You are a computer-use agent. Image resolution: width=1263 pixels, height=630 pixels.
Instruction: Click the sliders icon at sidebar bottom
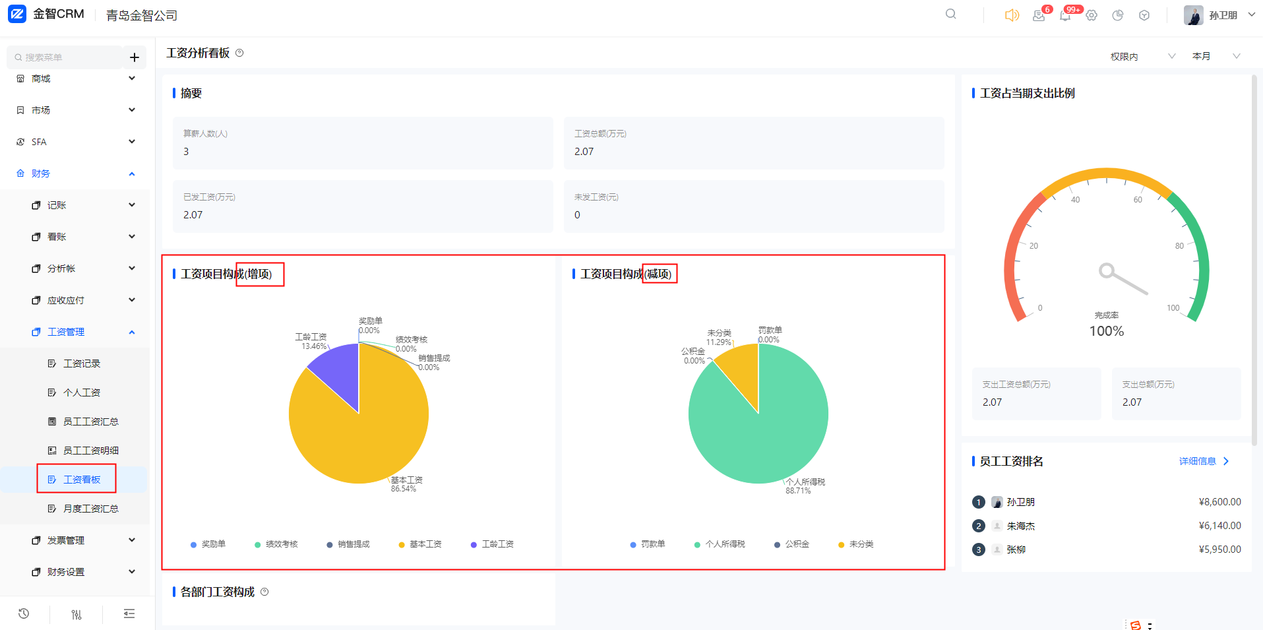pyautogui.click(x=77, y=614)
